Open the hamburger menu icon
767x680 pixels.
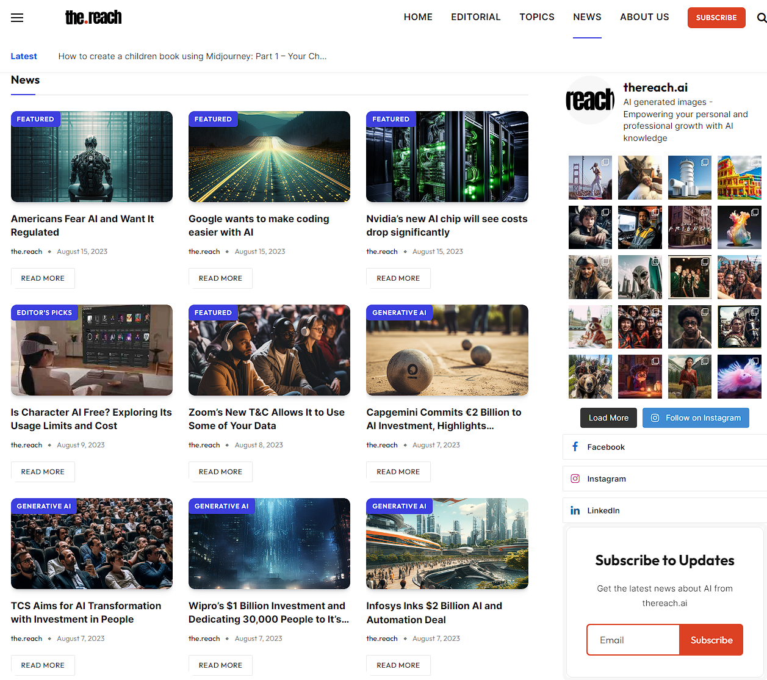click(17, 18)
